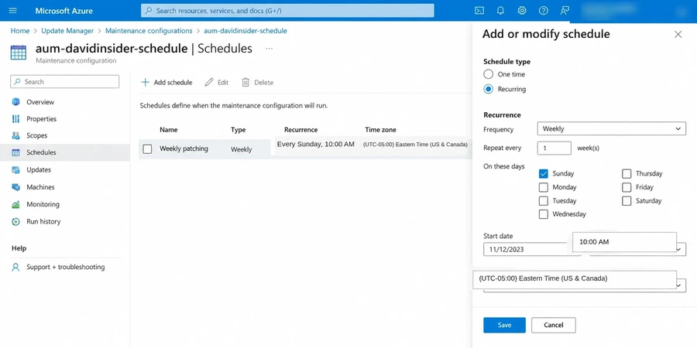Go to Home breadcrumb link
697x348 pixels.
pos(20,31)
